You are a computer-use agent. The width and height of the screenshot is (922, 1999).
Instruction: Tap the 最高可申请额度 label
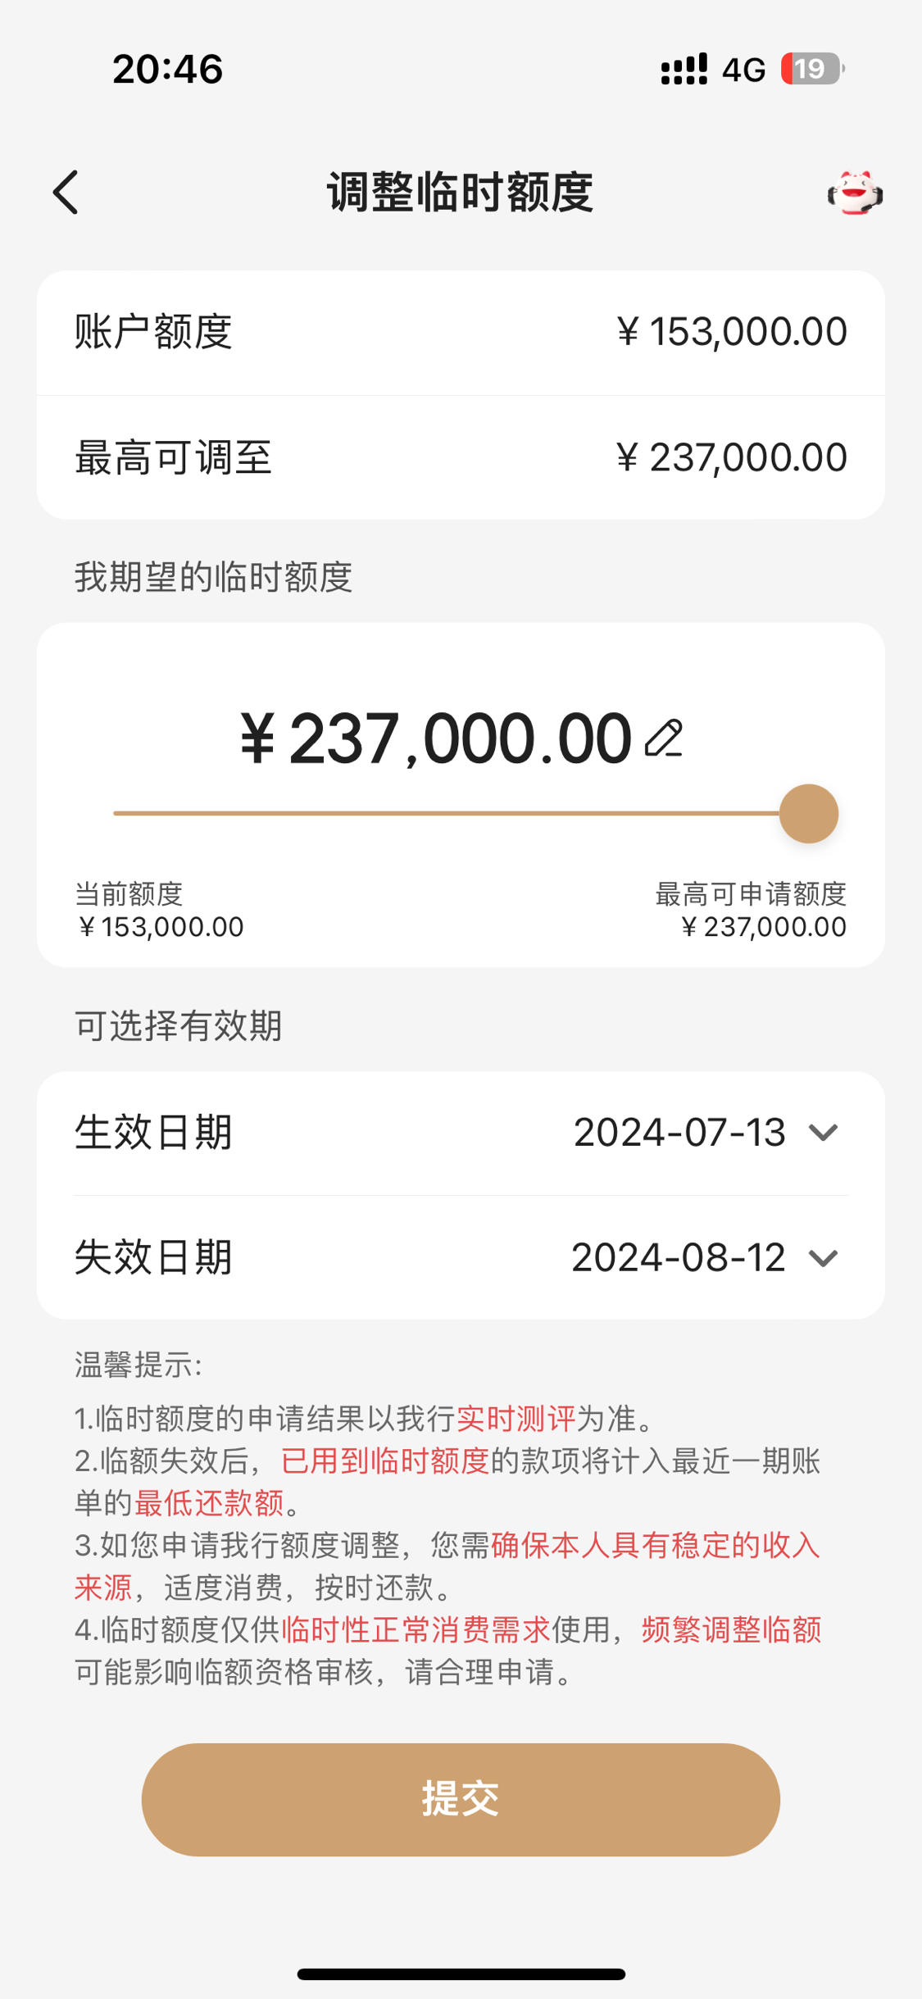pyautogui.click(x=751, y=894)
